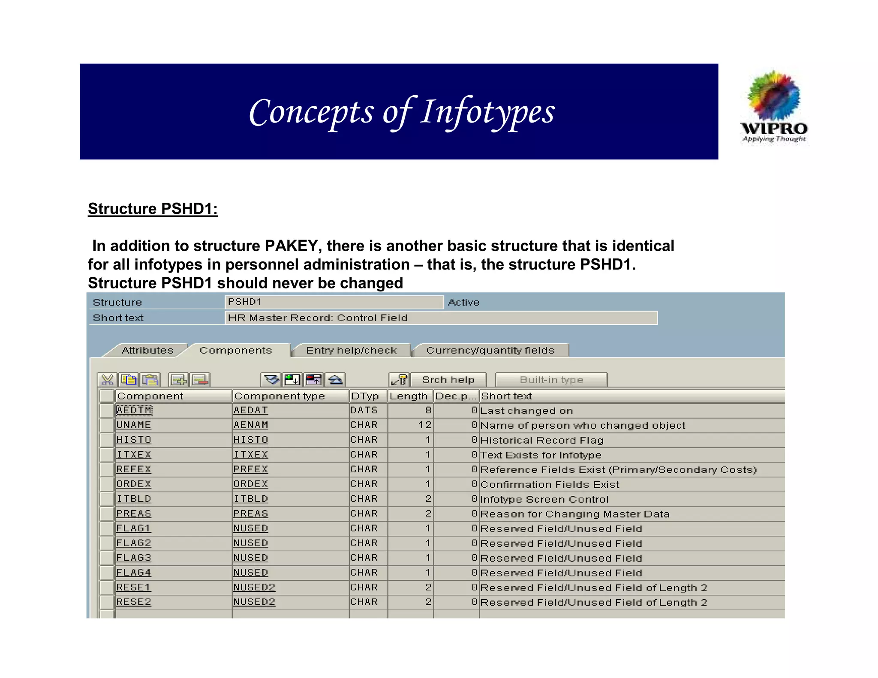Image resolution: width=878 pixels, height=678 pixels.
Task: Click the Copy icon in toolbar
Action: pos(129,380)
